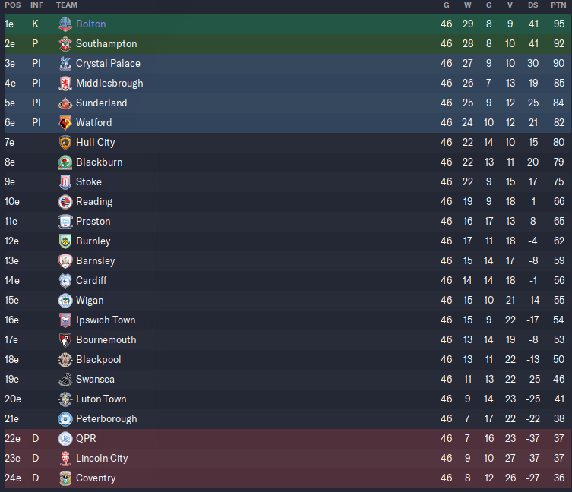Open Sunderland team name link

102,102
